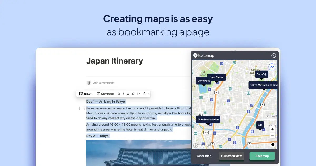Open map attribution info icon
Image resolution: width=316 pixels, height=166 pixels.
pyautogui.click(x=273, y=145)
